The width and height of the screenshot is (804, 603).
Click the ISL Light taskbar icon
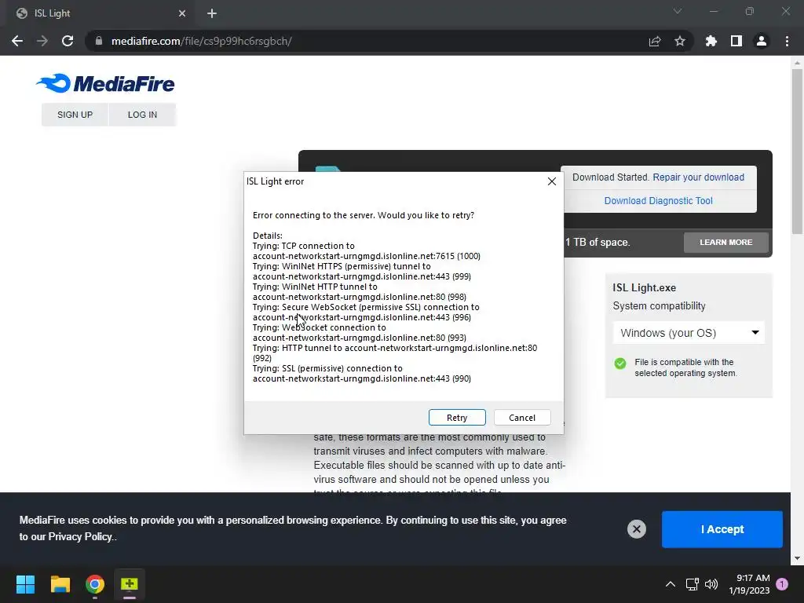click(x=130, y=584)
